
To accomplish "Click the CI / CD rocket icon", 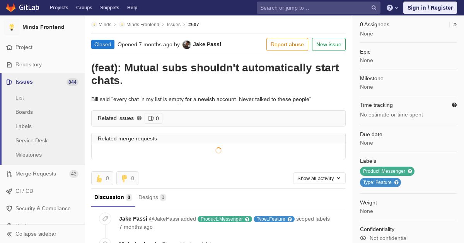I will [9, 191].
